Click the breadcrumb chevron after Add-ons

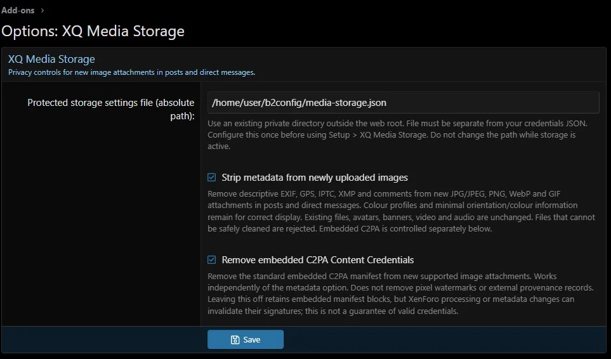pos(43,11)
